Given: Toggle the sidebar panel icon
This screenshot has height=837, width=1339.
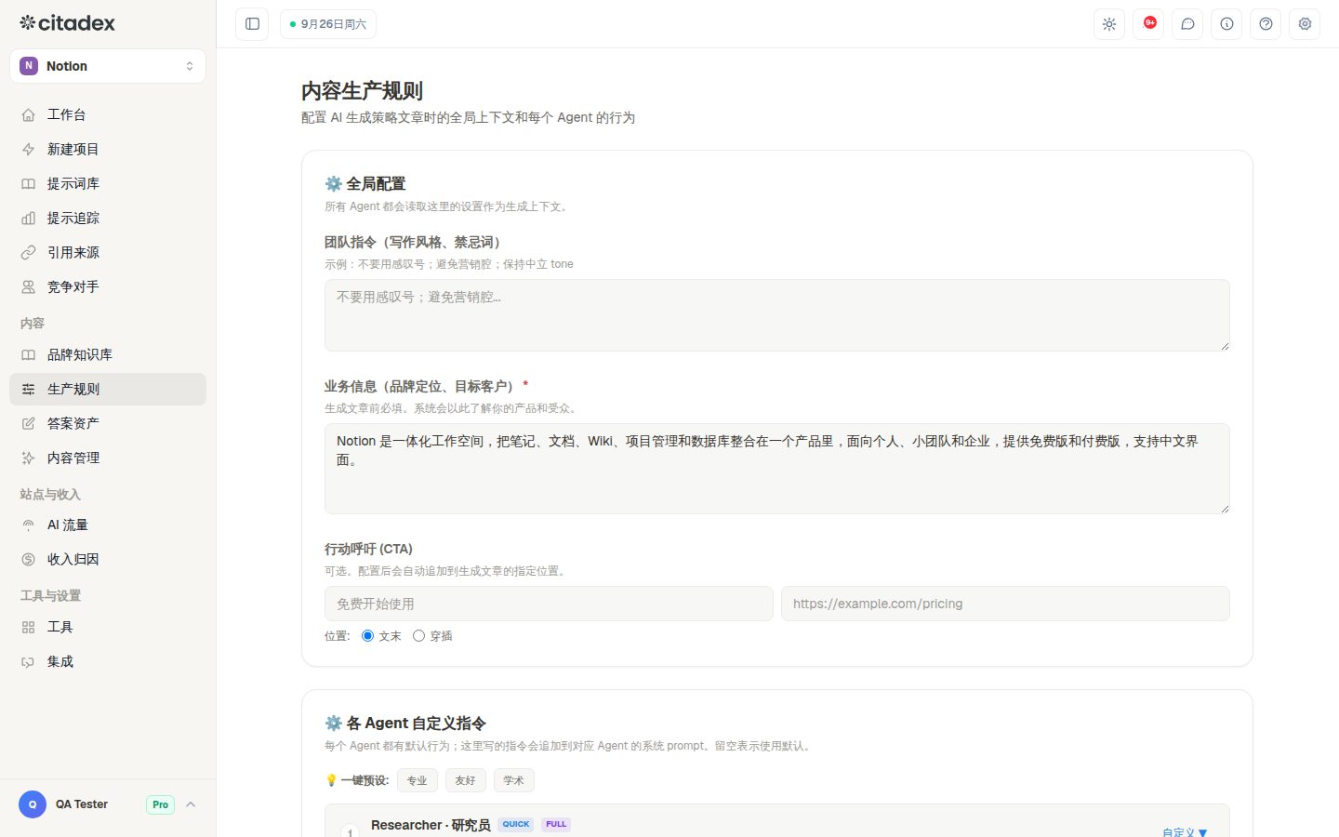Looking at the screenshot, I should coord(252,24).
